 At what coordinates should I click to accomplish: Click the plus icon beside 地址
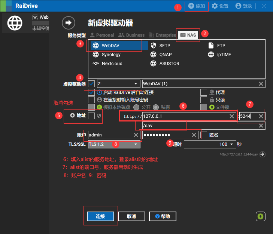[72, 115]
